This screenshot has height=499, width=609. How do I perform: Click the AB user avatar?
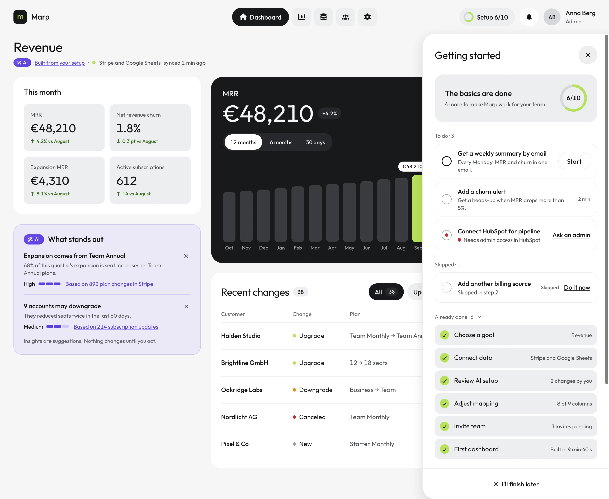pyautogui.click(x=552, y=17)
